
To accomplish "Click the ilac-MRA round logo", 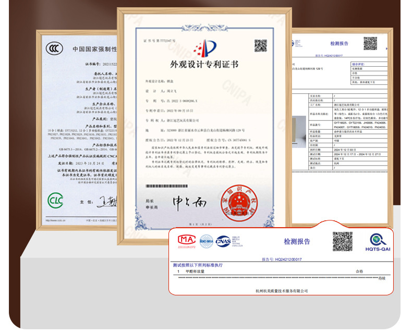I will [x=207, y=241].
